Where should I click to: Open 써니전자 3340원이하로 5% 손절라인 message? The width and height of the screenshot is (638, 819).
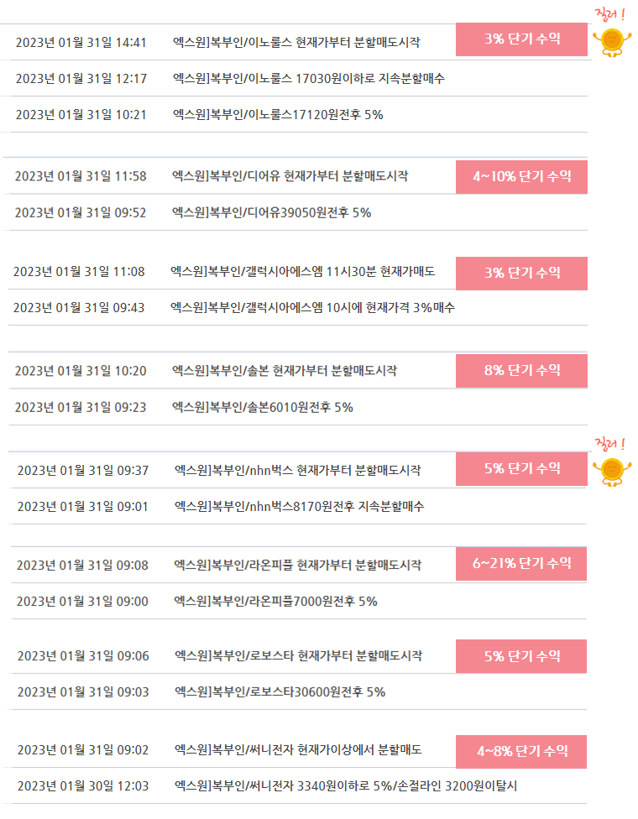tap(346, 786)
